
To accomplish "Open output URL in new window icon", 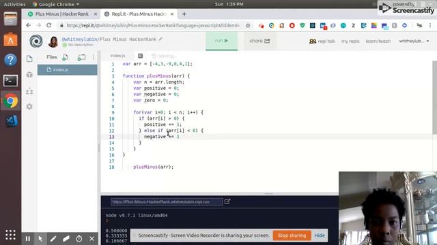I will coord(227,201).
